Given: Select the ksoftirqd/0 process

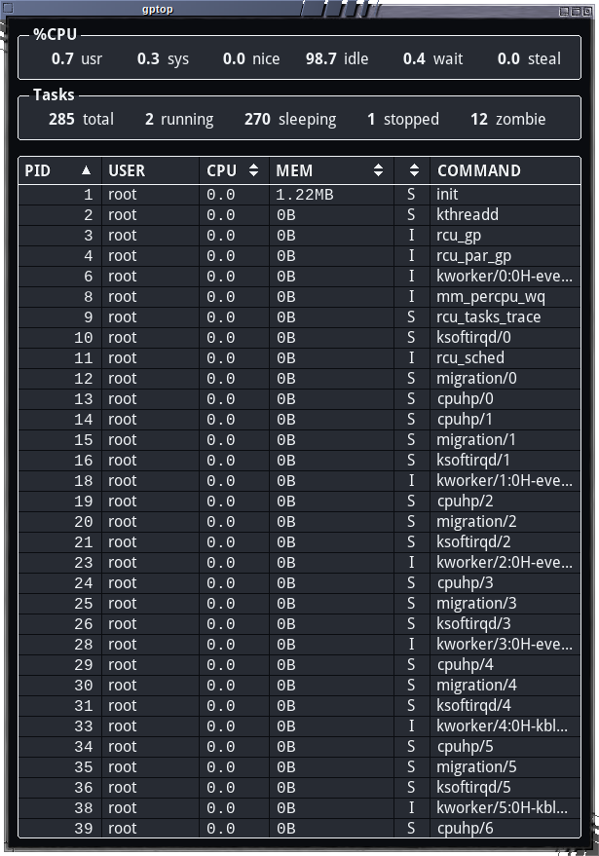Looking at the screenshot, I should coord(299,338).
